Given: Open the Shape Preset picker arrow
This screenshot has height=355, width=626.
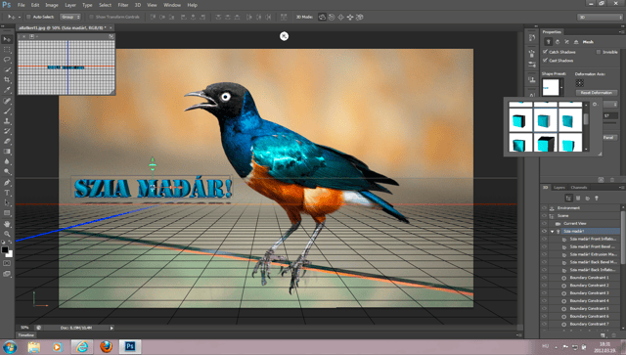Looking at the screenshot, I should point(561,87).
